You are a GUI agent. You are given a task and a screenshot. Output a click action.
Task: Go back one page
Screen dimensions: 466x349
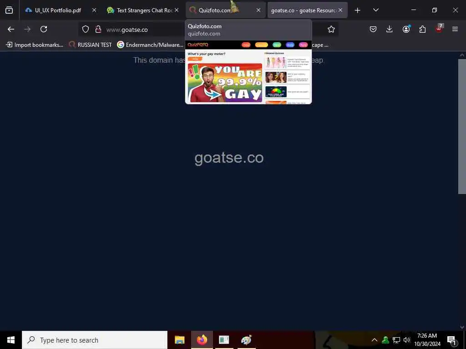coord(11,29)
